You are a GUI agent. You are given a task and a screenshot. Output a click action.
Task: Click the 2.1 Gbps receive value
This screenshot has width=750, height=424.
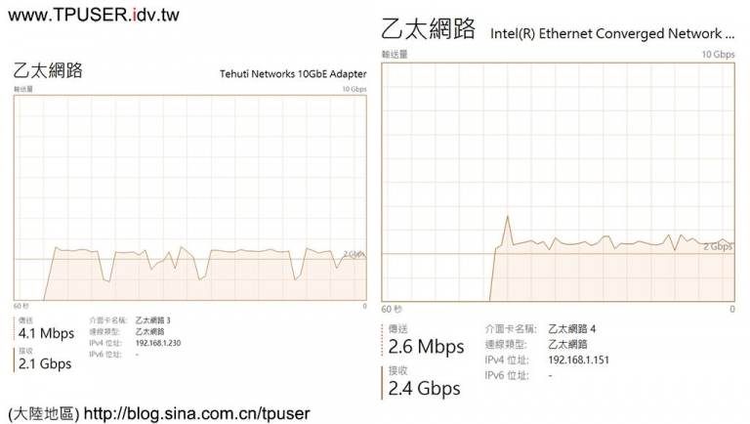pos(45,363)
